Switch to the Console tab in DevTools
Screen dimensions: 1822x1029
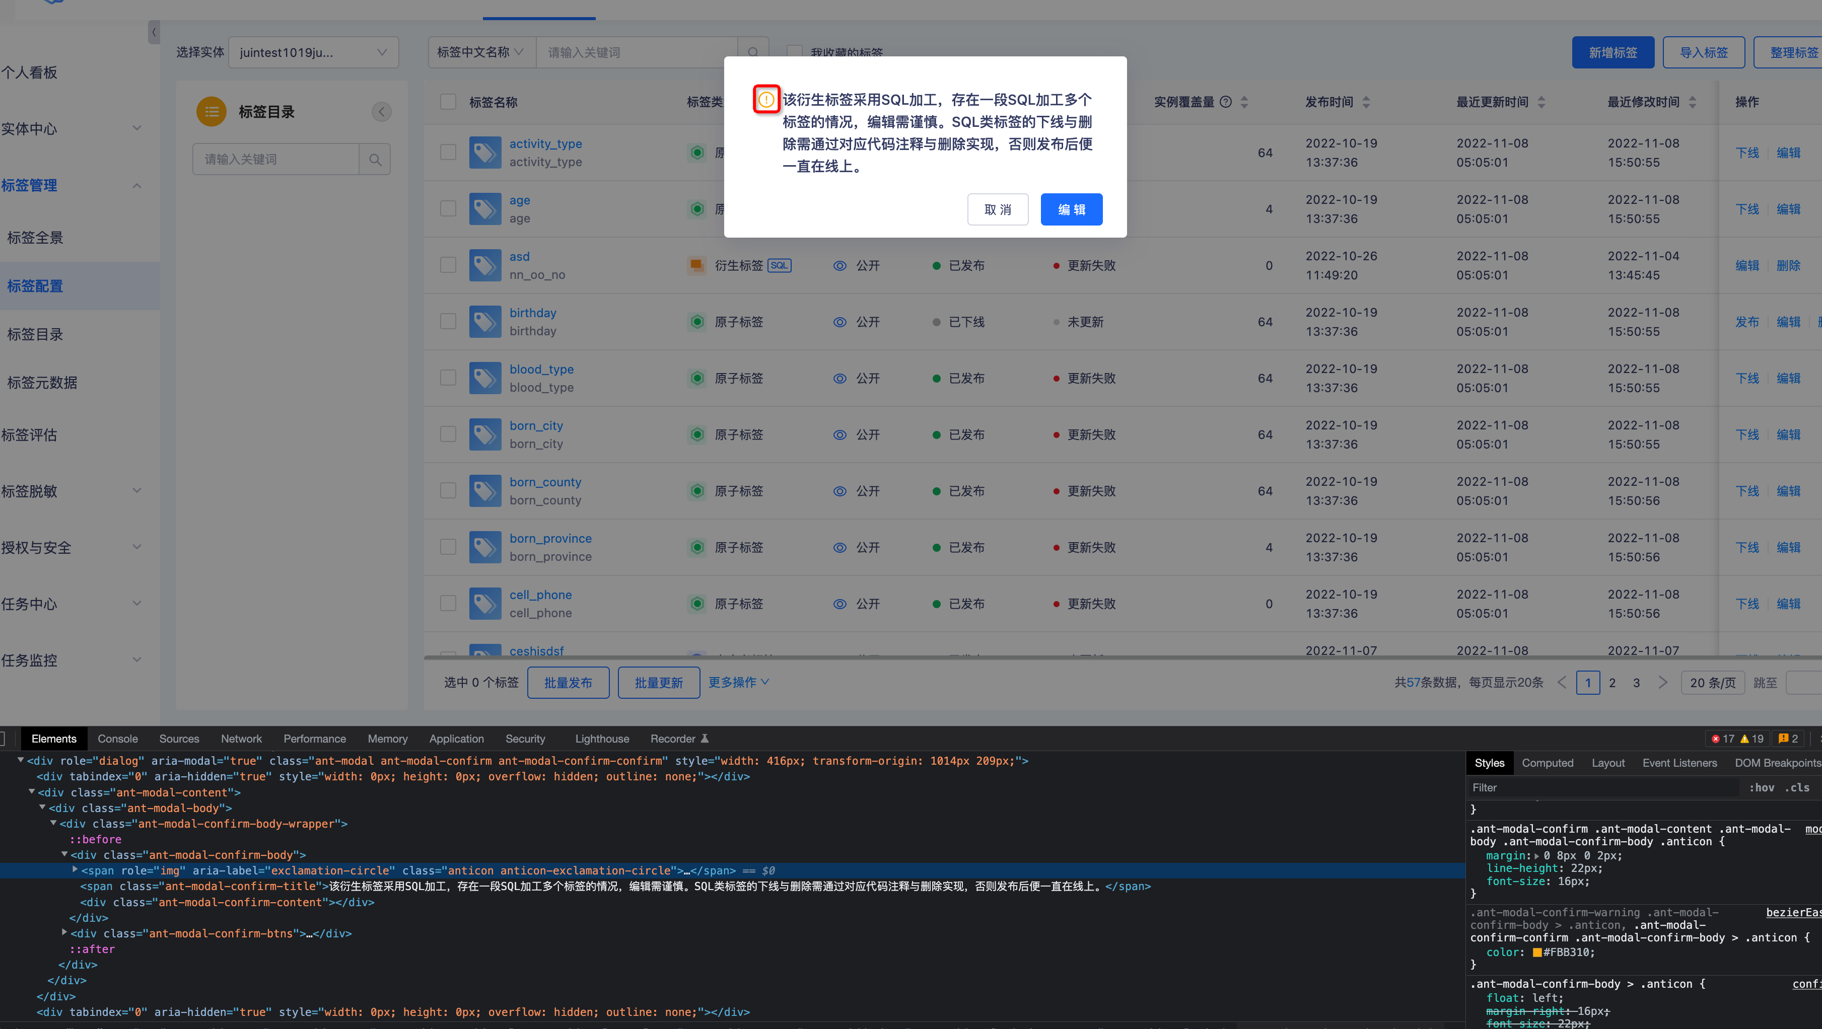point(117,739)
